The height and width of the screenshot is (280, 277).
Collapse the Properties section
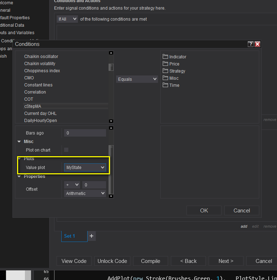tap(19, 176)
